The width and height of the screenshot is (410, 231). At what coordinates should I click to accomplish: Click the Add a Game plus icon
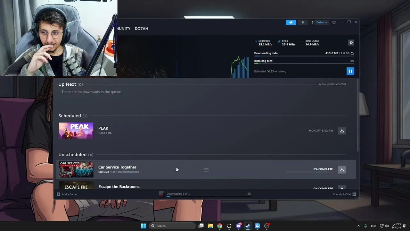click(x=58, y=194)
